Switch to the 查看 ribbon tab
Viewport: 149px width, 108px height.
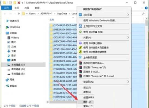pos(37,8)
